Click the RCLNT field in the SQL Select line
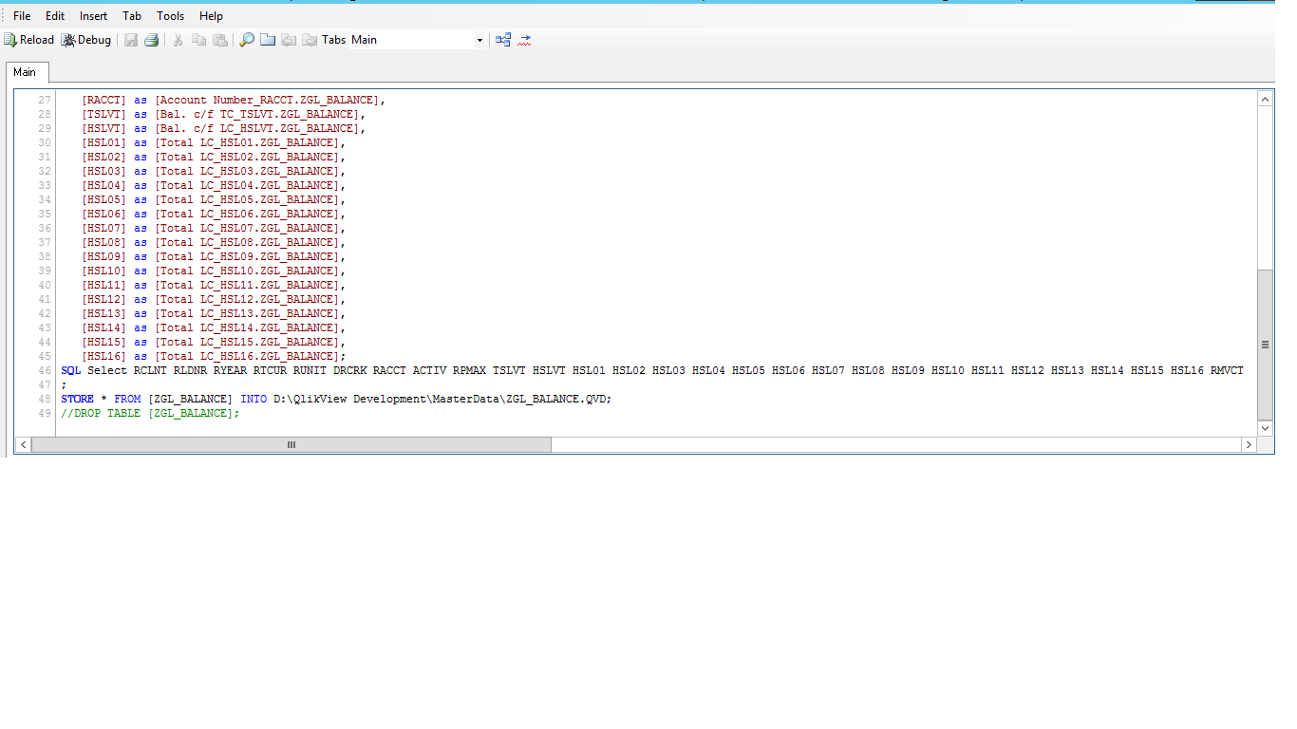The image size is (1297, 729). pos(150,370)
